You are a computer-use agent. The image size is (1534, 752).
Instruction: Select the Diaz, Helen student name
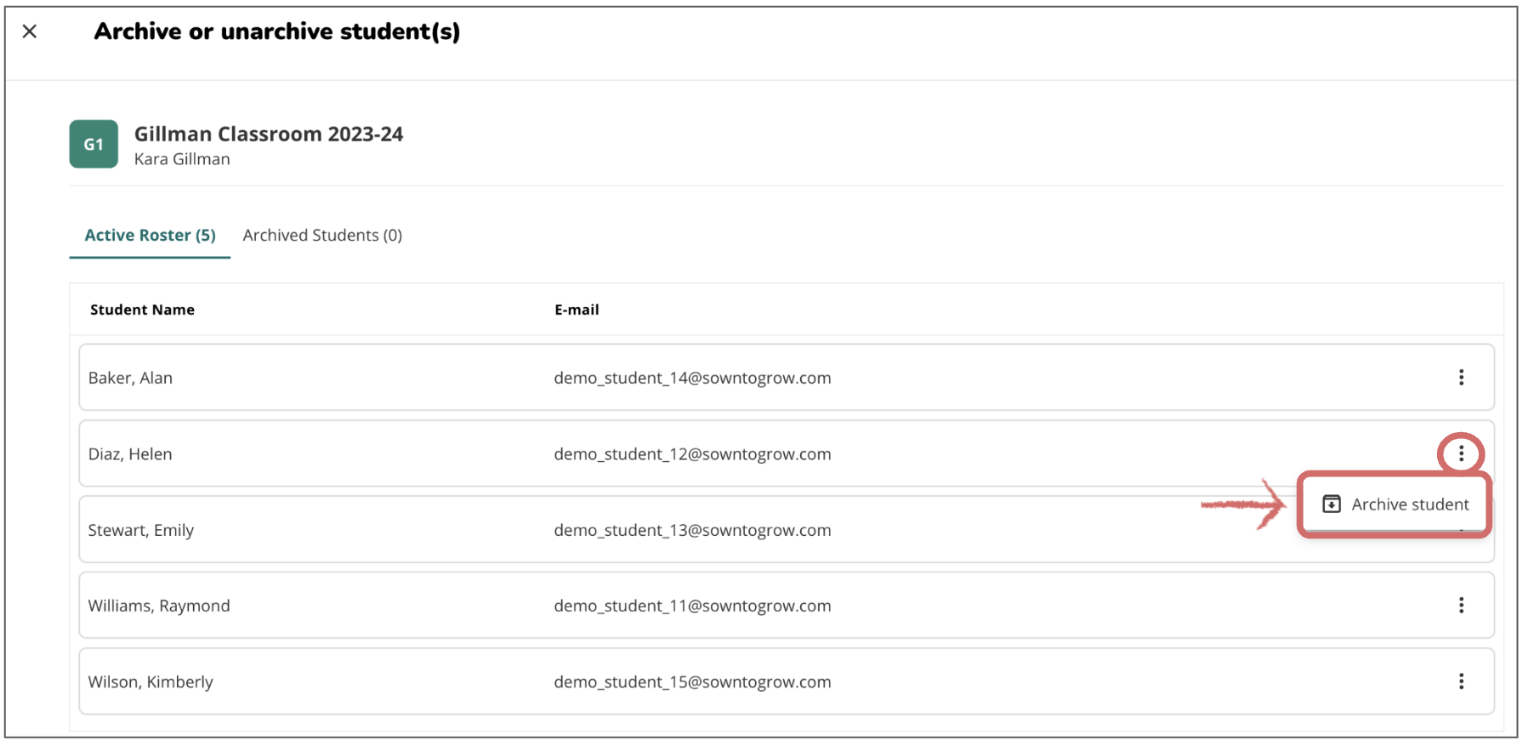(x=130, y=454)
